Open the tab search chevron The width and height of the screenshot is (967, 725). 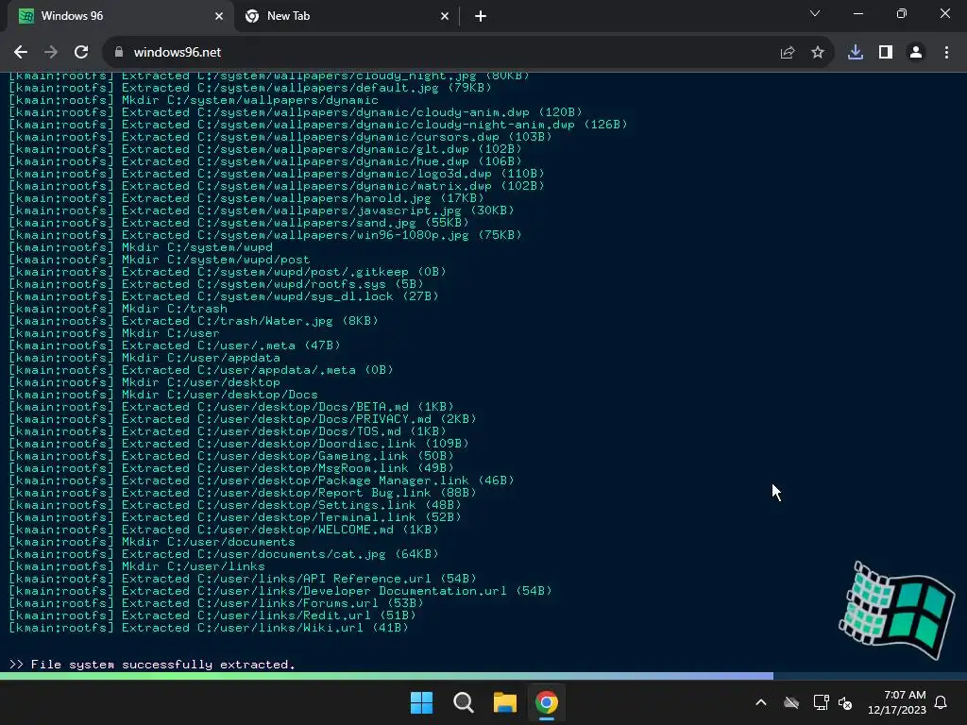coord(815,13)
